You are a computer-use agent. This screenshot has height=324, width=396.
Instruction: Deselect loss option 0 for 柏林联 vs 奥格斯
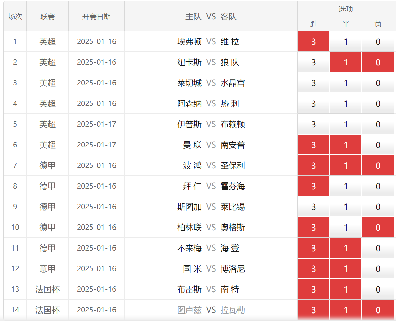pos(378,228)
